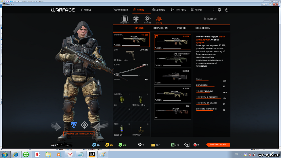281x158 pixels.
Task: Click the diamond insignia icon under character
Action: (x=84, y=125)
